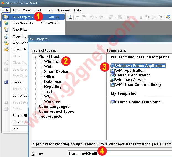Click the Navigate Backward toolbar icon
Screen dimensions: 172x157
coord(111,17)
